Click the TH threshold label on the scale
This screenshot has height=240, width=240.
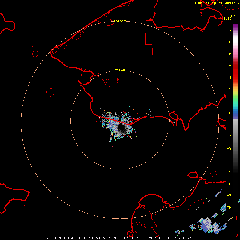pos(229,208)
